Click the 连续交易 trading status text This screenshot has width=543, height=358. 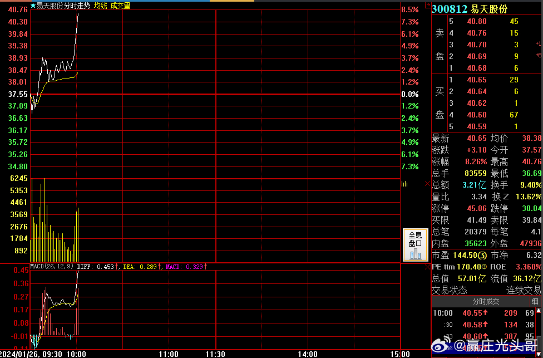point(524,290)
